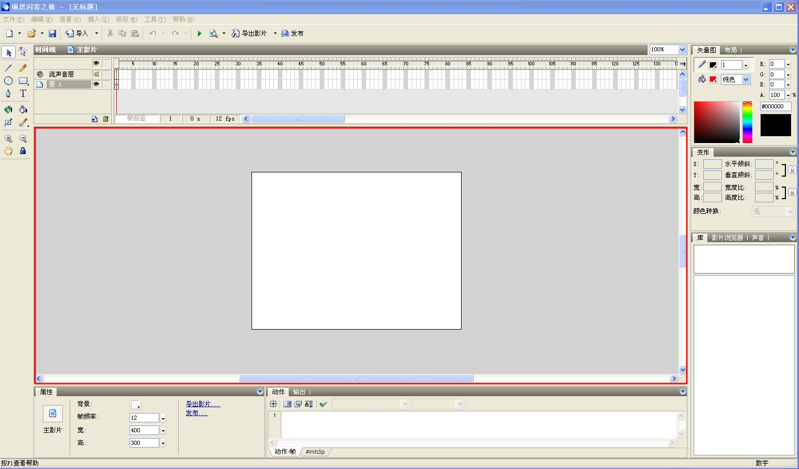
Task: Select the ink bottle stroke tool
Action: click(x=8, y=110)
